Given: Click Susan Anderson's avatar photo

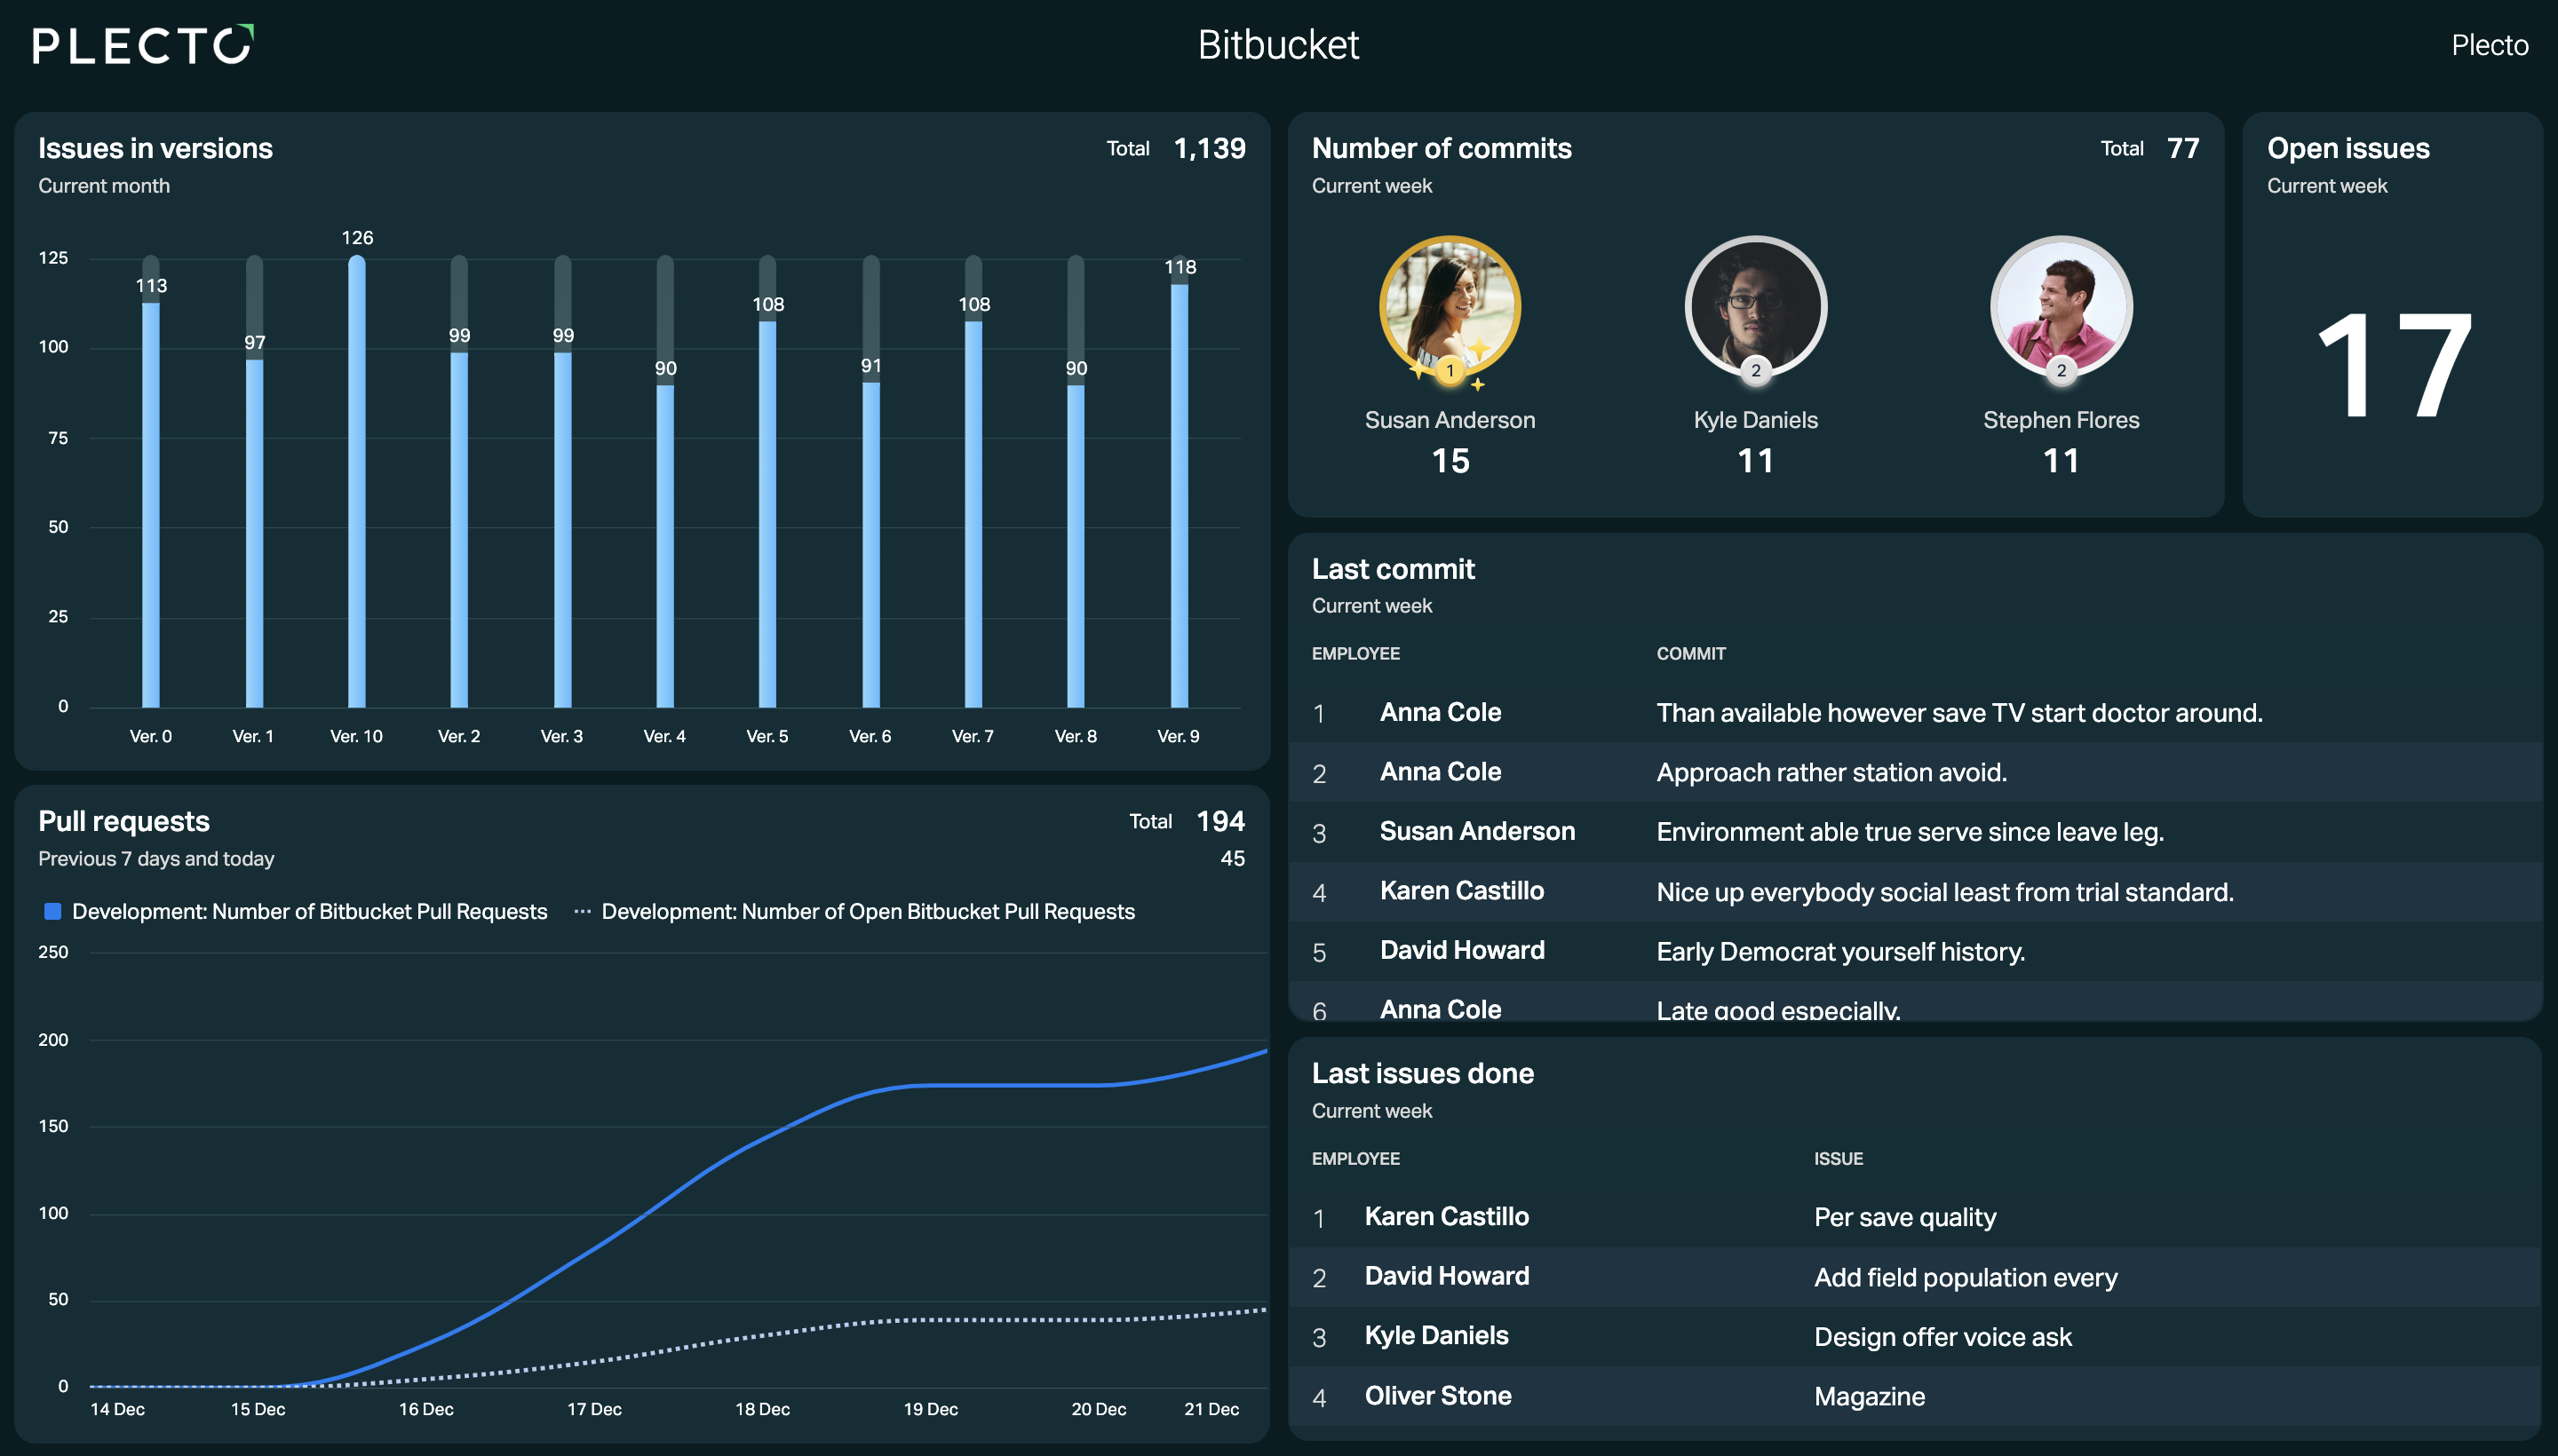Looking at the screenshot, I should 1450,306.
